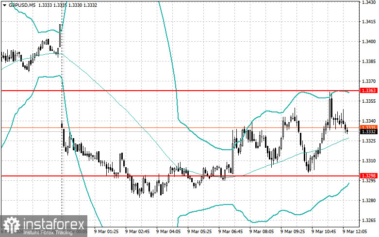379x237 pixels.
Task: Click the 9 Mar 12:05 time label
Action: click(x=355, y=232)
